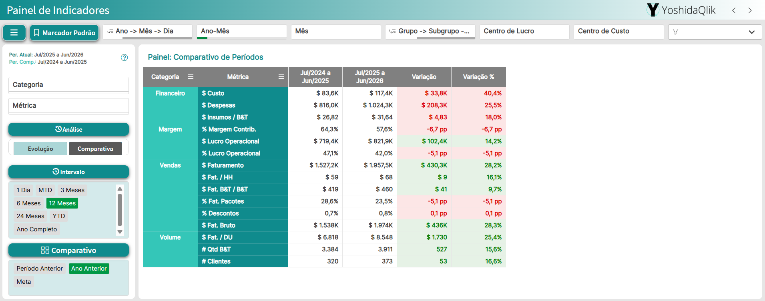
Task: Select the 6 Meses interval
Action: point(29,203)
